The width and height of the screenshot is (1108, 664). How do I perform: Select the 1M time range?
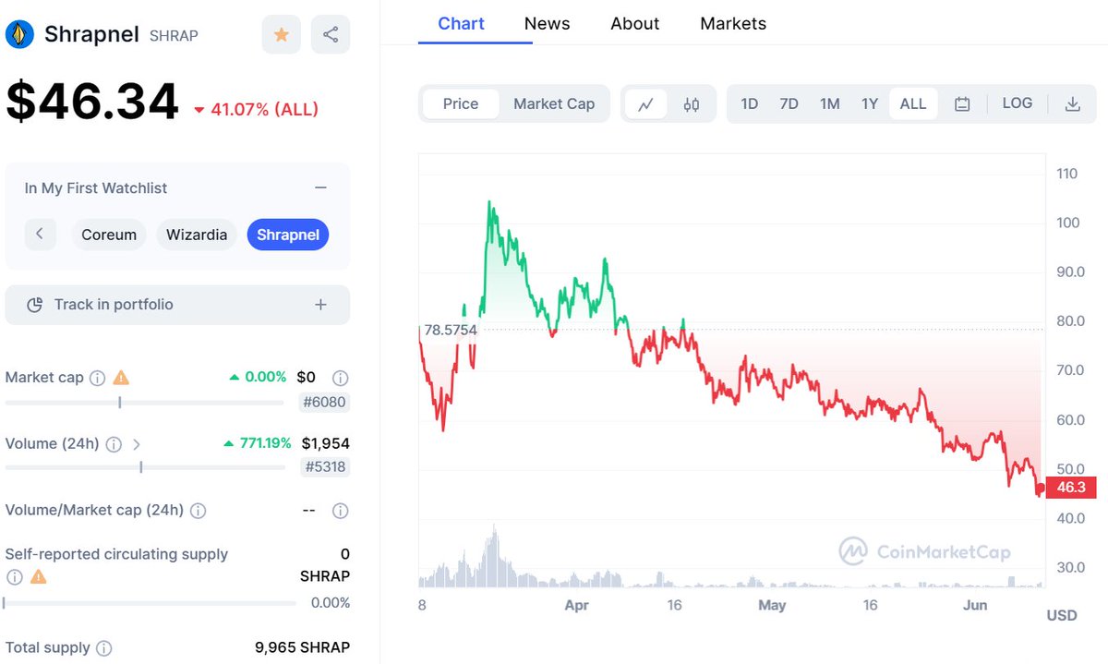click(830, 103)
